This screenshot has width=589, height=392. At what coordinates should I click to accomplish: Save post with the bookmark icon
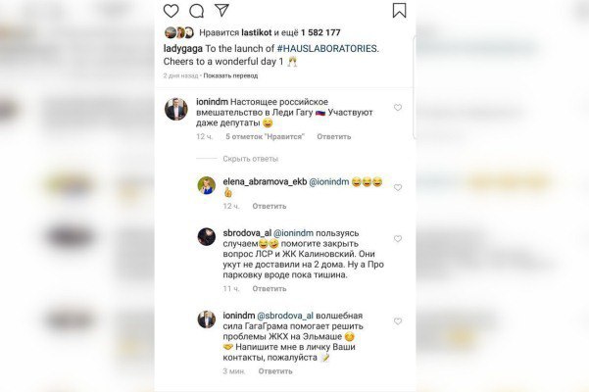[x=399, y=11]
